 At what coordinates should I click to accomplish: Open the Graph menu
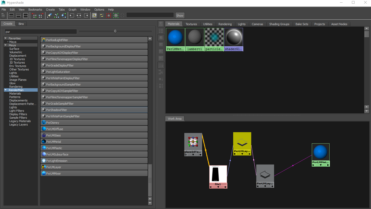pyautogui.click(x=73, y=10)
